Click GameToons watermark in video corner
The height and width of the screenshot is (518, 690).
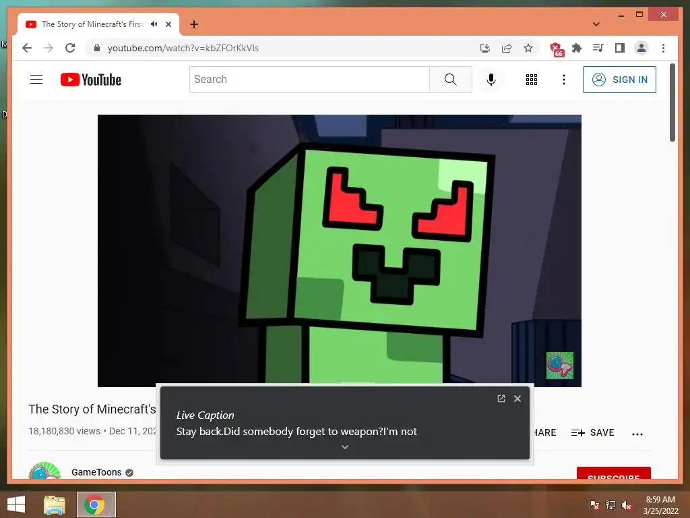click(560, 365)
